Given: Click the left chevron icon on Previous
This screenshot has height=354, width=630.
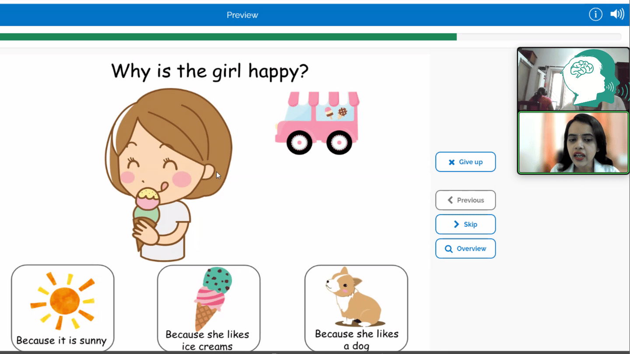Looking at the screenshot, I should pos(450,200).
